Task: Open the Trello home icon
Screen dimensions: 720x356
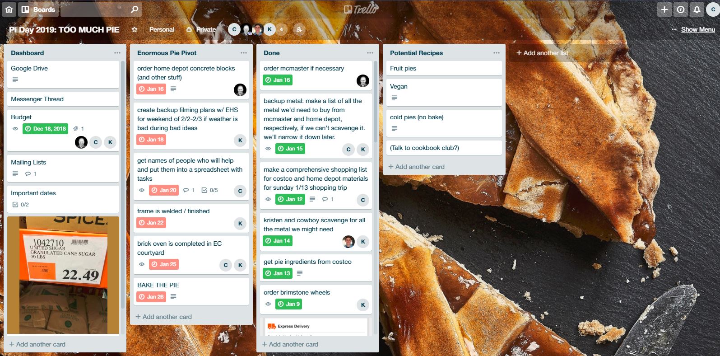Action: [x=9, y=9]
